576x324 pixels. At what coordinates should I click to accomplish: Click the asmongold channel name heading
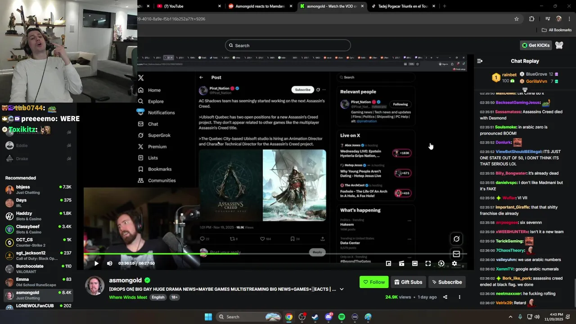click(125, 280)
